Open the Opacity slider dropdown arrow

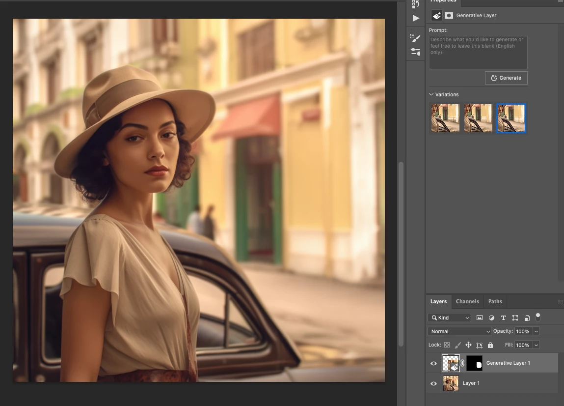click(x=536, y=331)
